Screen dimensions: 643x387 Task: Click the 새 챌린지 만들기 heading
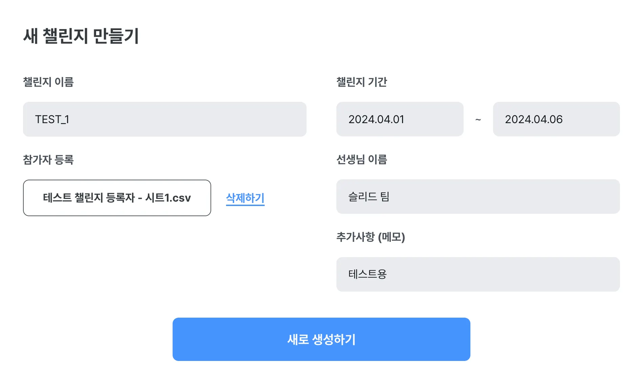[x=81, y=36]
